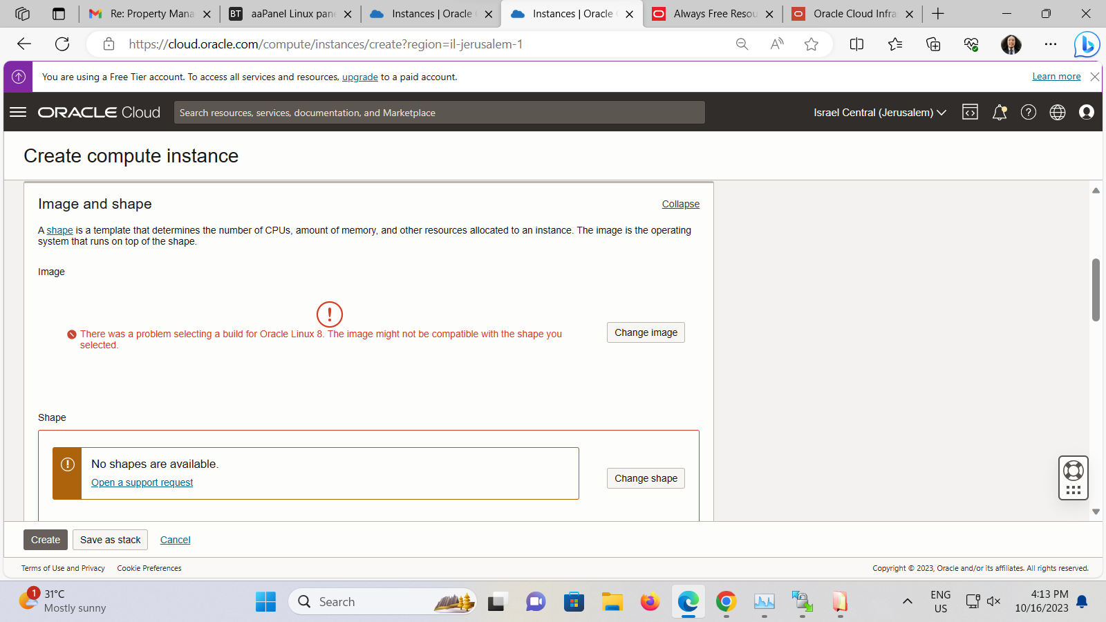Open Google Chrome from taskbar
1106x622 pixels.
click(726, 601)
